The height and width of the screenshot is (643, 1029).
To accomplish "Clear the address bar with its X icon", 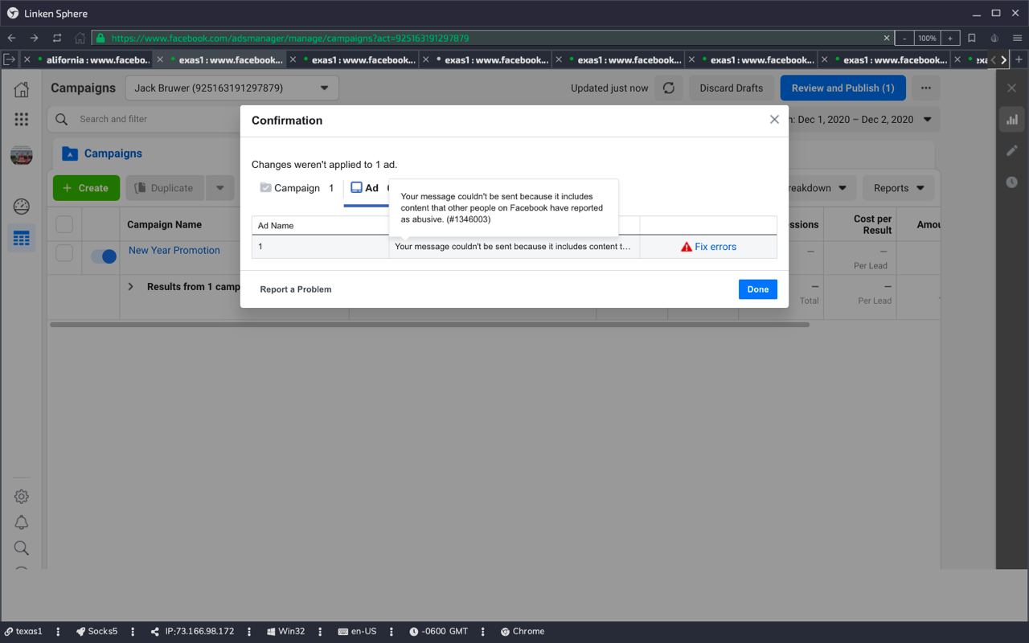I will click(887, 38).
